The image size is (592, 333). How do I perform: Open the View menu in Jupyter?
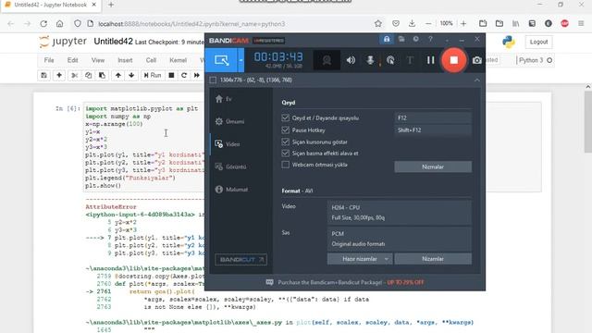click(98, 60)
